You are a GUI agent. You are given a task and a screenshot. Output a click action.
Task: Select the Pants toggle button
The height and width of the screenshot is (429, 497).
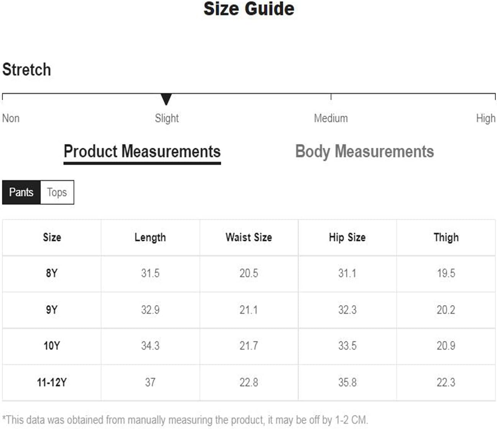(x=21, y=192)
